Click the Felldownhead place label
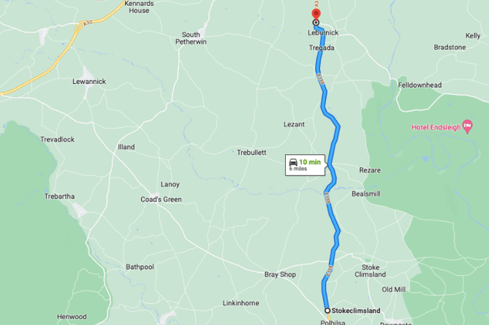 [420, 85]
